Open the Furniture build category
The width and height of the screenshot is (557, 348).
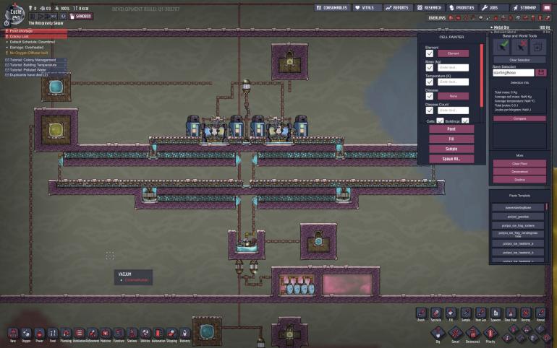[x=119, y=334]
